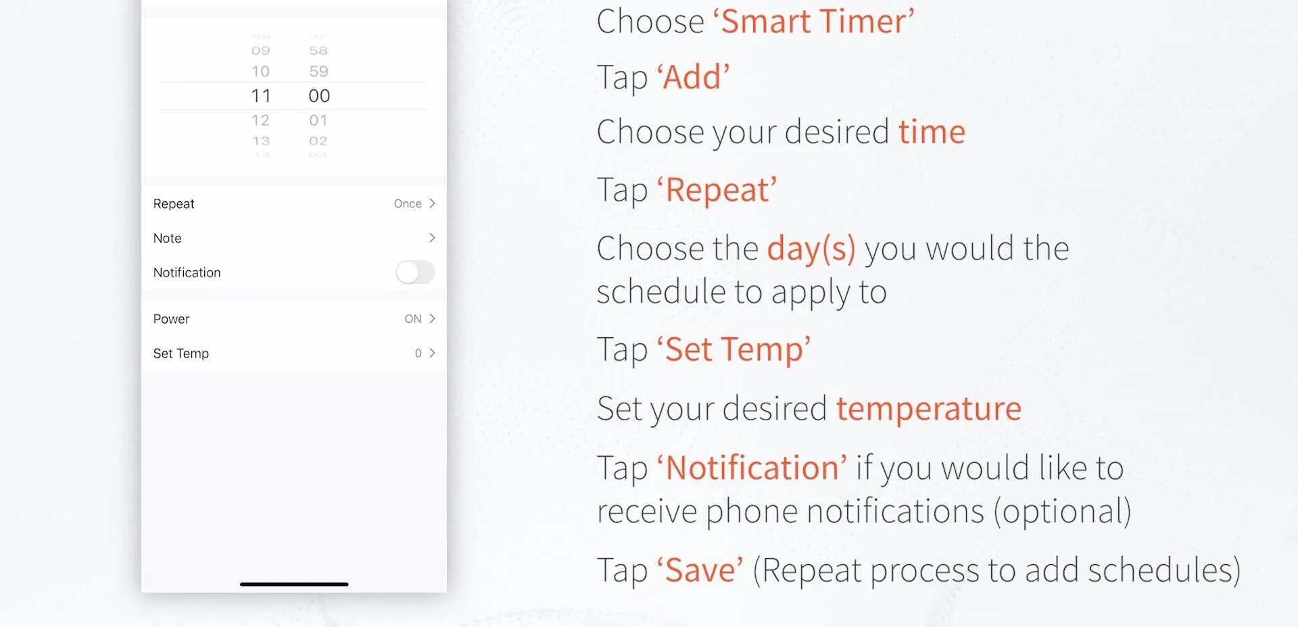Choose minute 01 in the picker
This screenshot has width=1298, height=627.
(318, 120)
